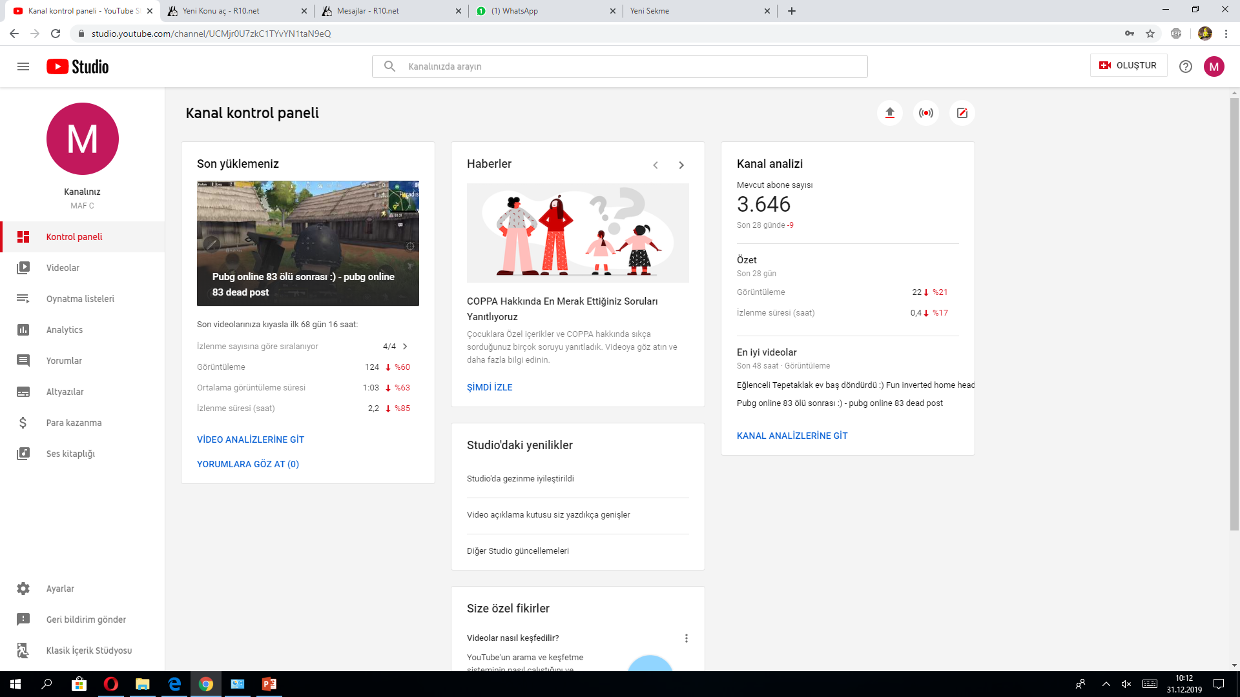Switch to the WhatsApp browser tab

point(545,11)
